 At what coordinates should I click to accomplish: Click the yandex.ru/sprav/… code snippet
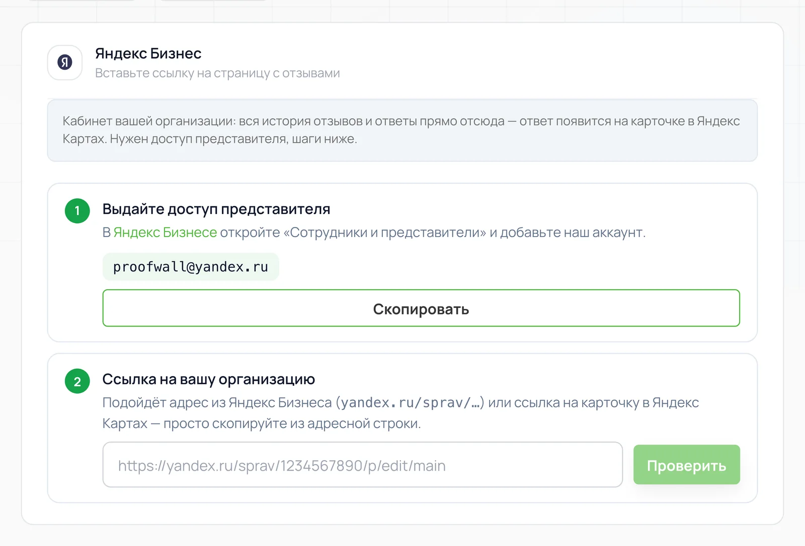(x=410, y=403)
